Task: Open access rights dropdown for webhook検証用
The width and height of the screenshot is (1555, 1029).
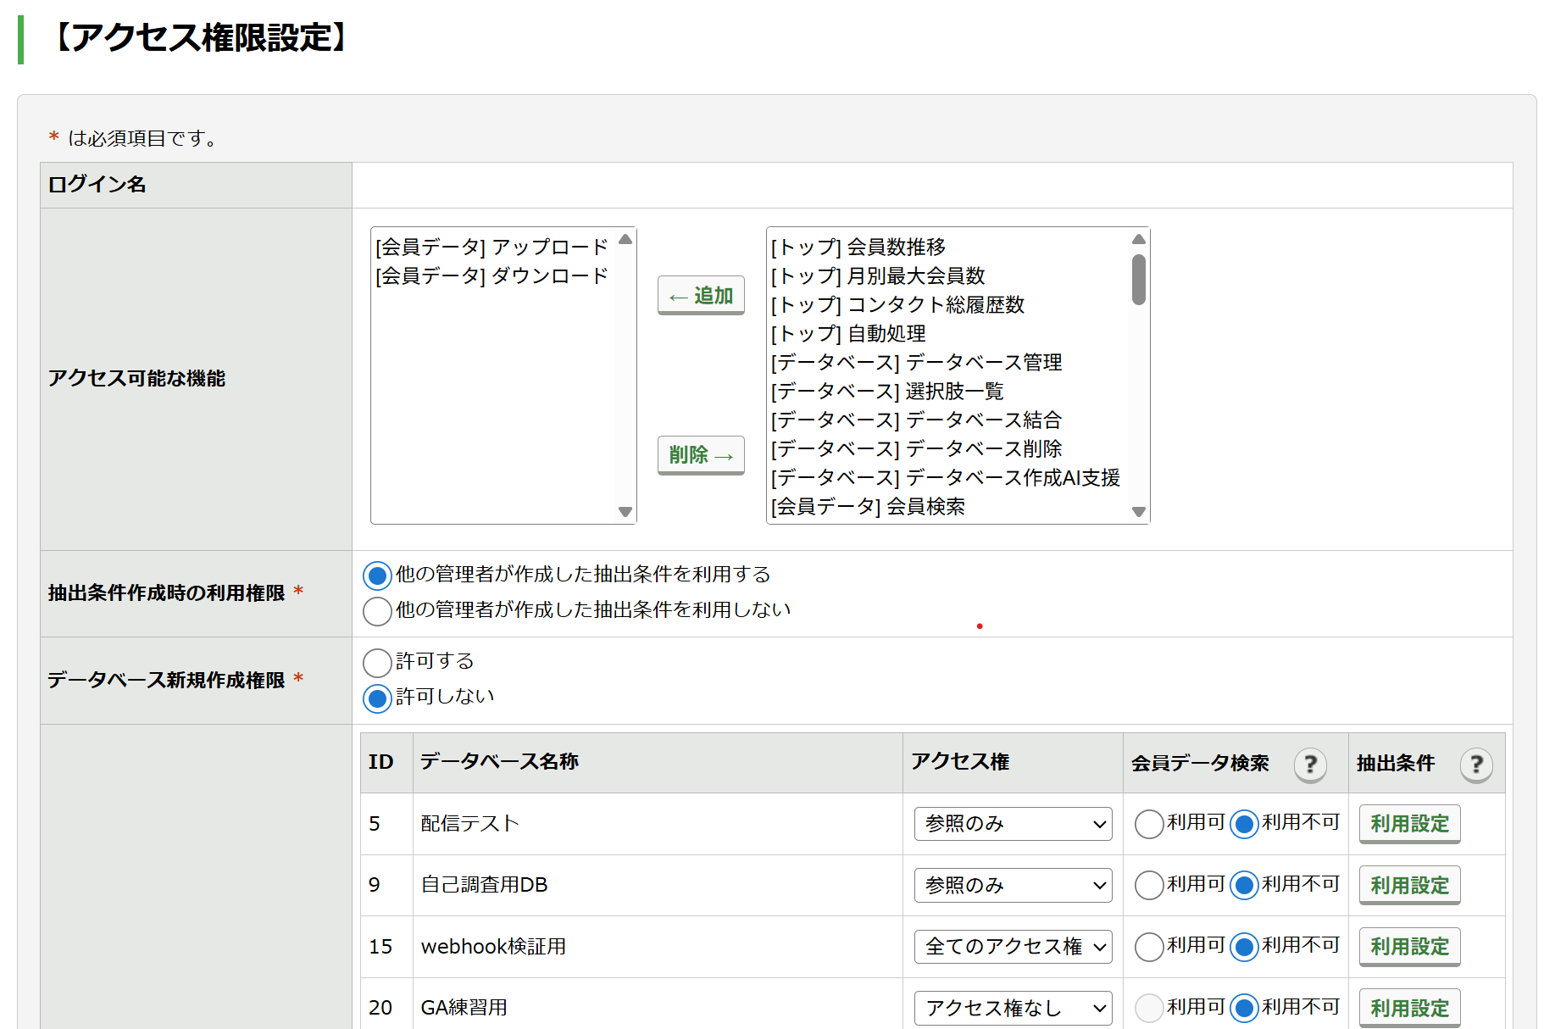Action: 1013,947
